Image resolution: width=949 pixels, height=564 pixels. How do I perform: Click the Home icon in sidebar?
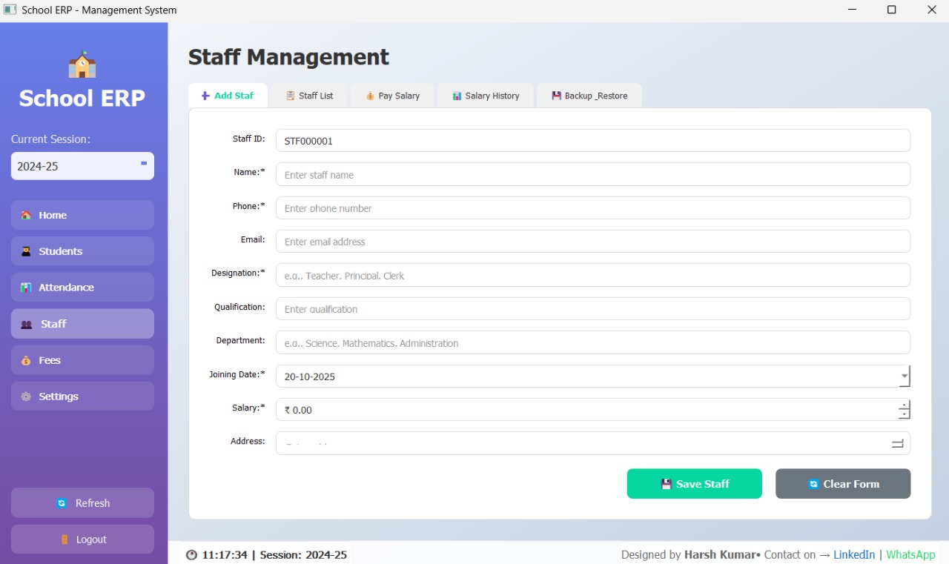[26, 215]
